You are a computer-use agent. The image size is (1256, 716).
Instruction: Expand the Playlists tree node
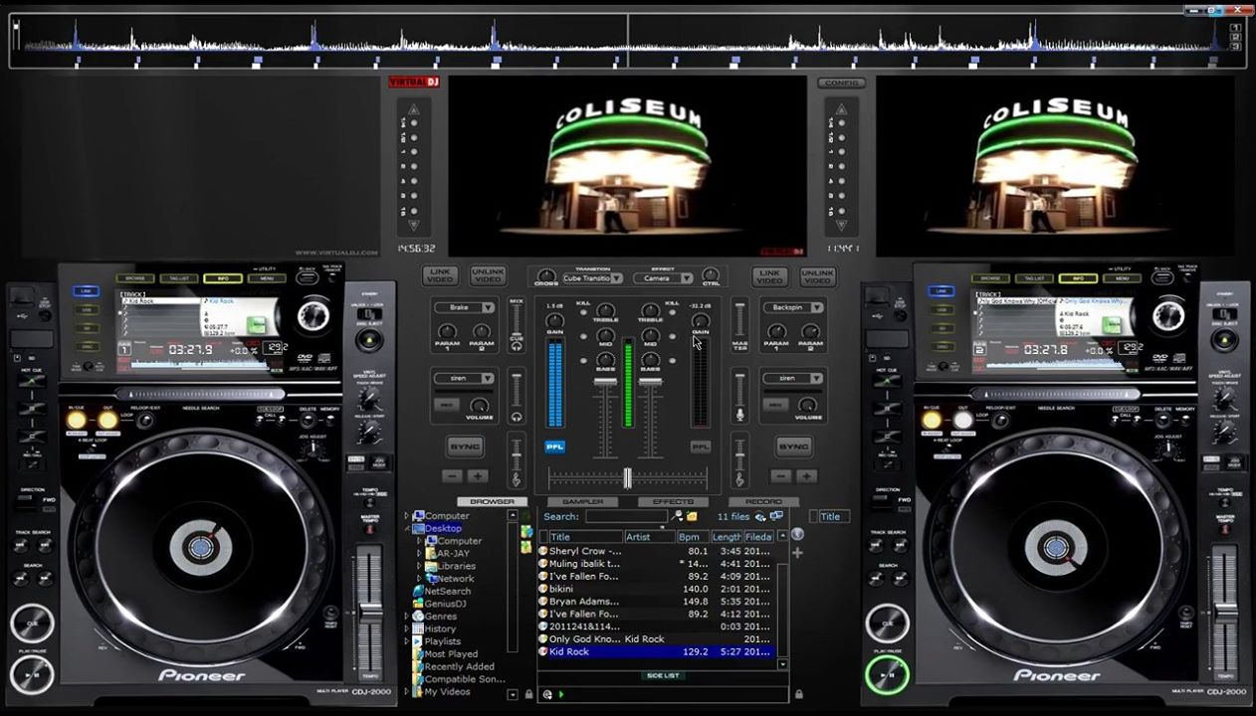coord(407,641)
